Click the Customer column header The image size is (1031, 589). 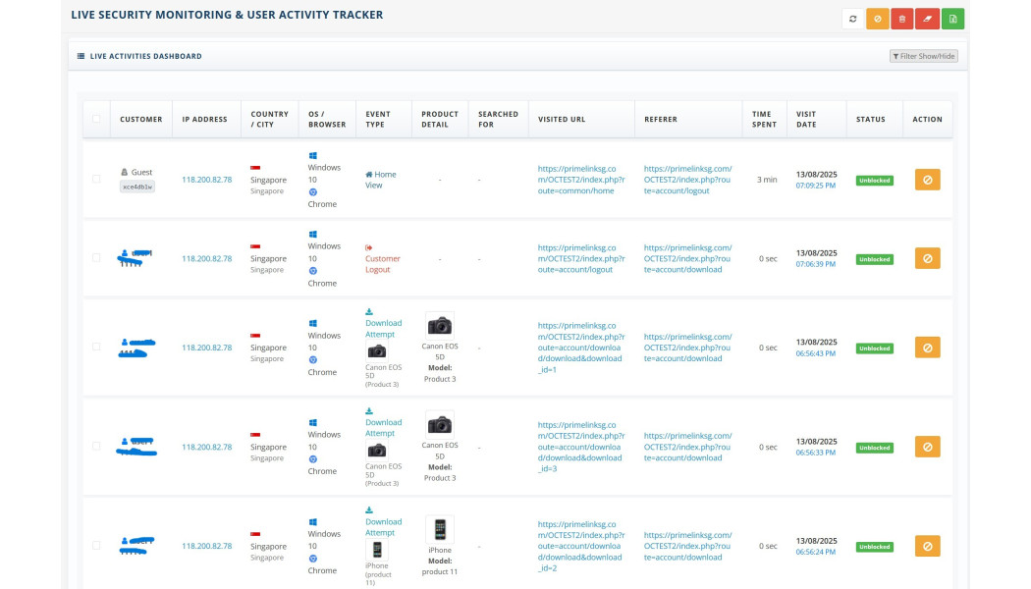coord(140,119)
